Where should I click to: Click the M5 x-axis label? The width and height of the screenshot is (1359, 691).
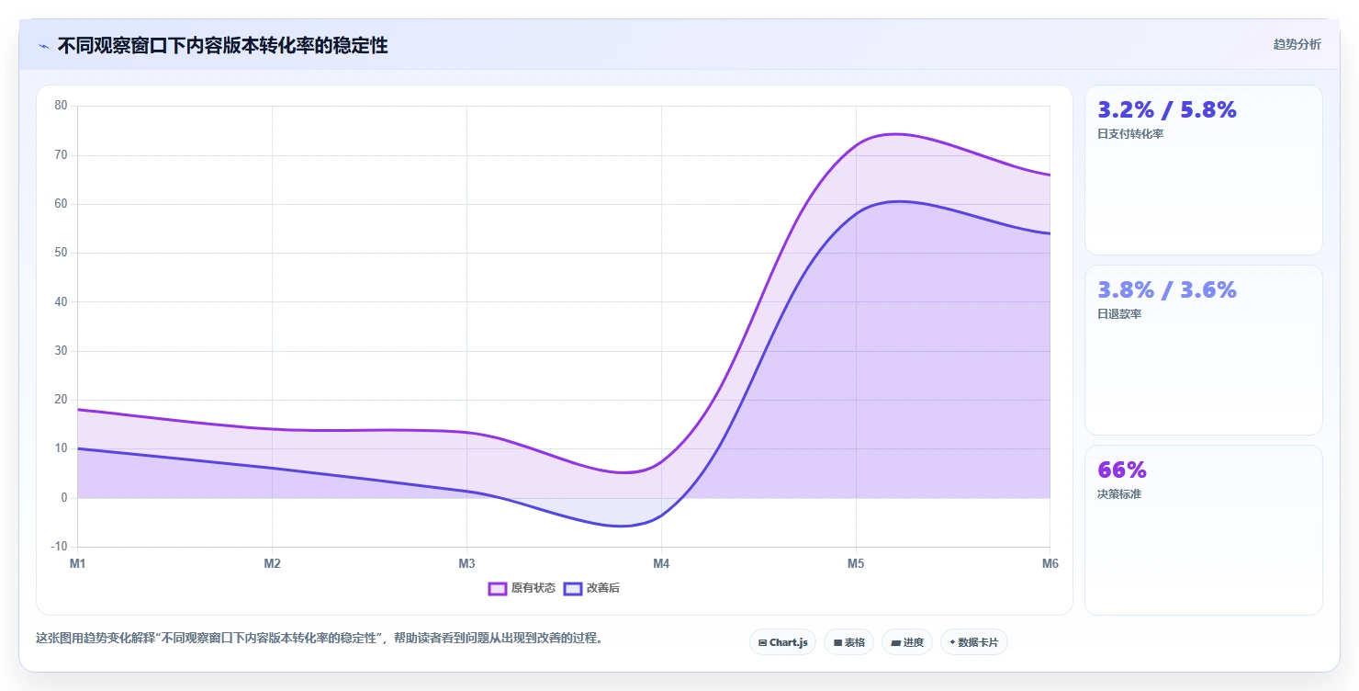[x=856, y=563]
